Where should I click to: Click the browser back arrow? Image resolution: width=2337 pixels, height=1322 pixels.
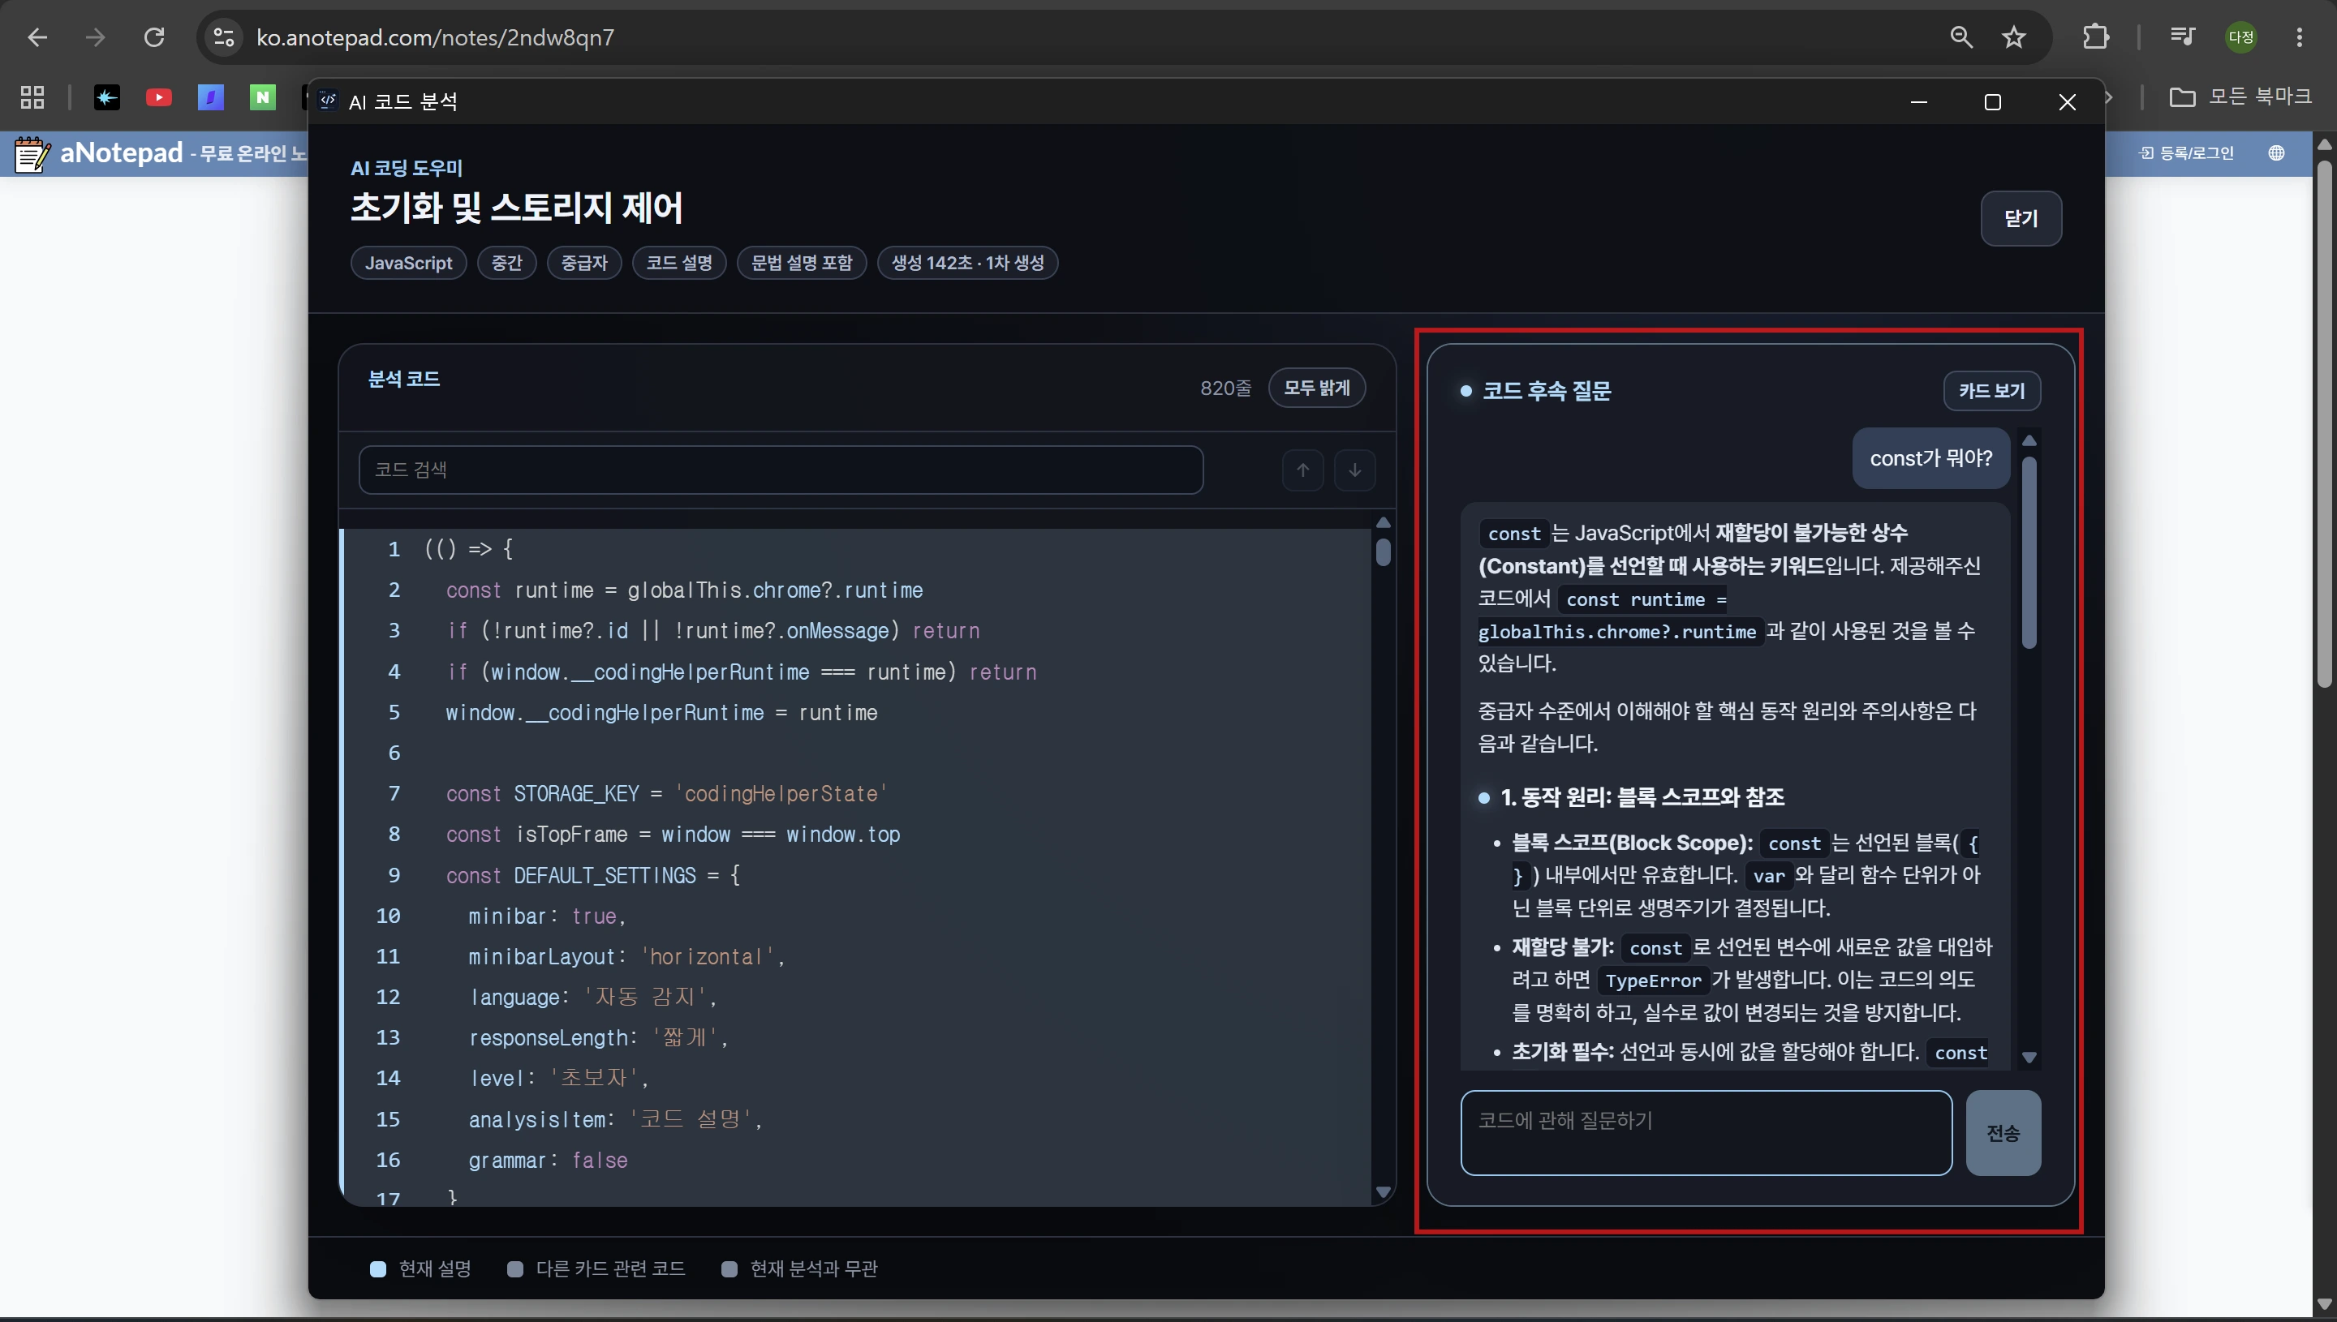pyautogui.click(x=37, y=37)
